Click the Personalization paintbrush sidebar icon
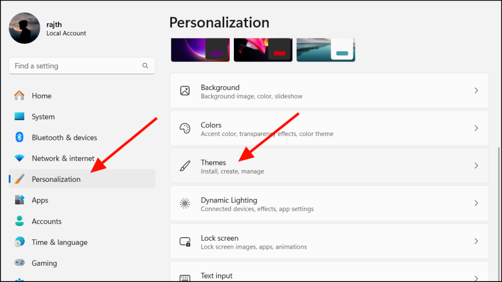This screenshot has height=282, width=502. point(20,179)
